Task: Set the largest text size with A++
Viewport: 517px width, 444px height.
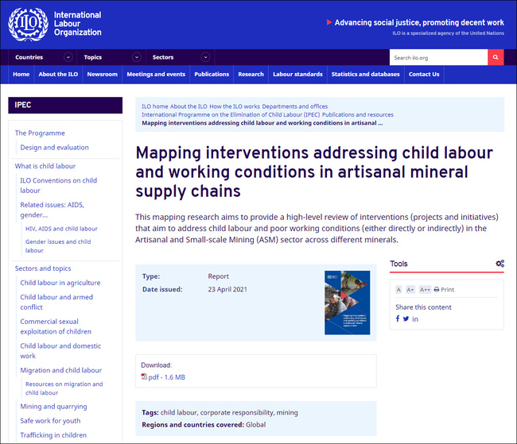Action: (425, 290)
